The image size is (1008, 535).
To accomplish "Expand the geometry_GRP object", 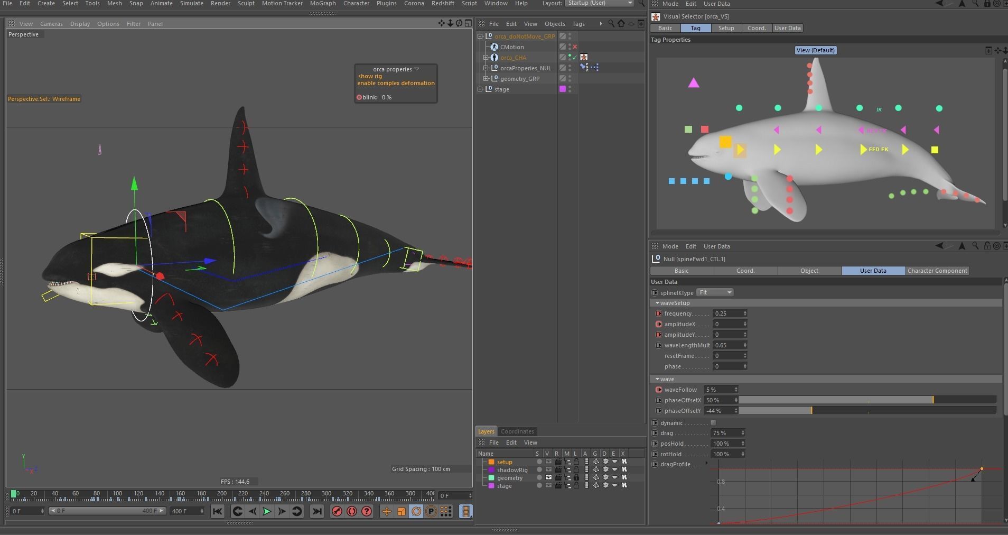I will click(486, 78).
